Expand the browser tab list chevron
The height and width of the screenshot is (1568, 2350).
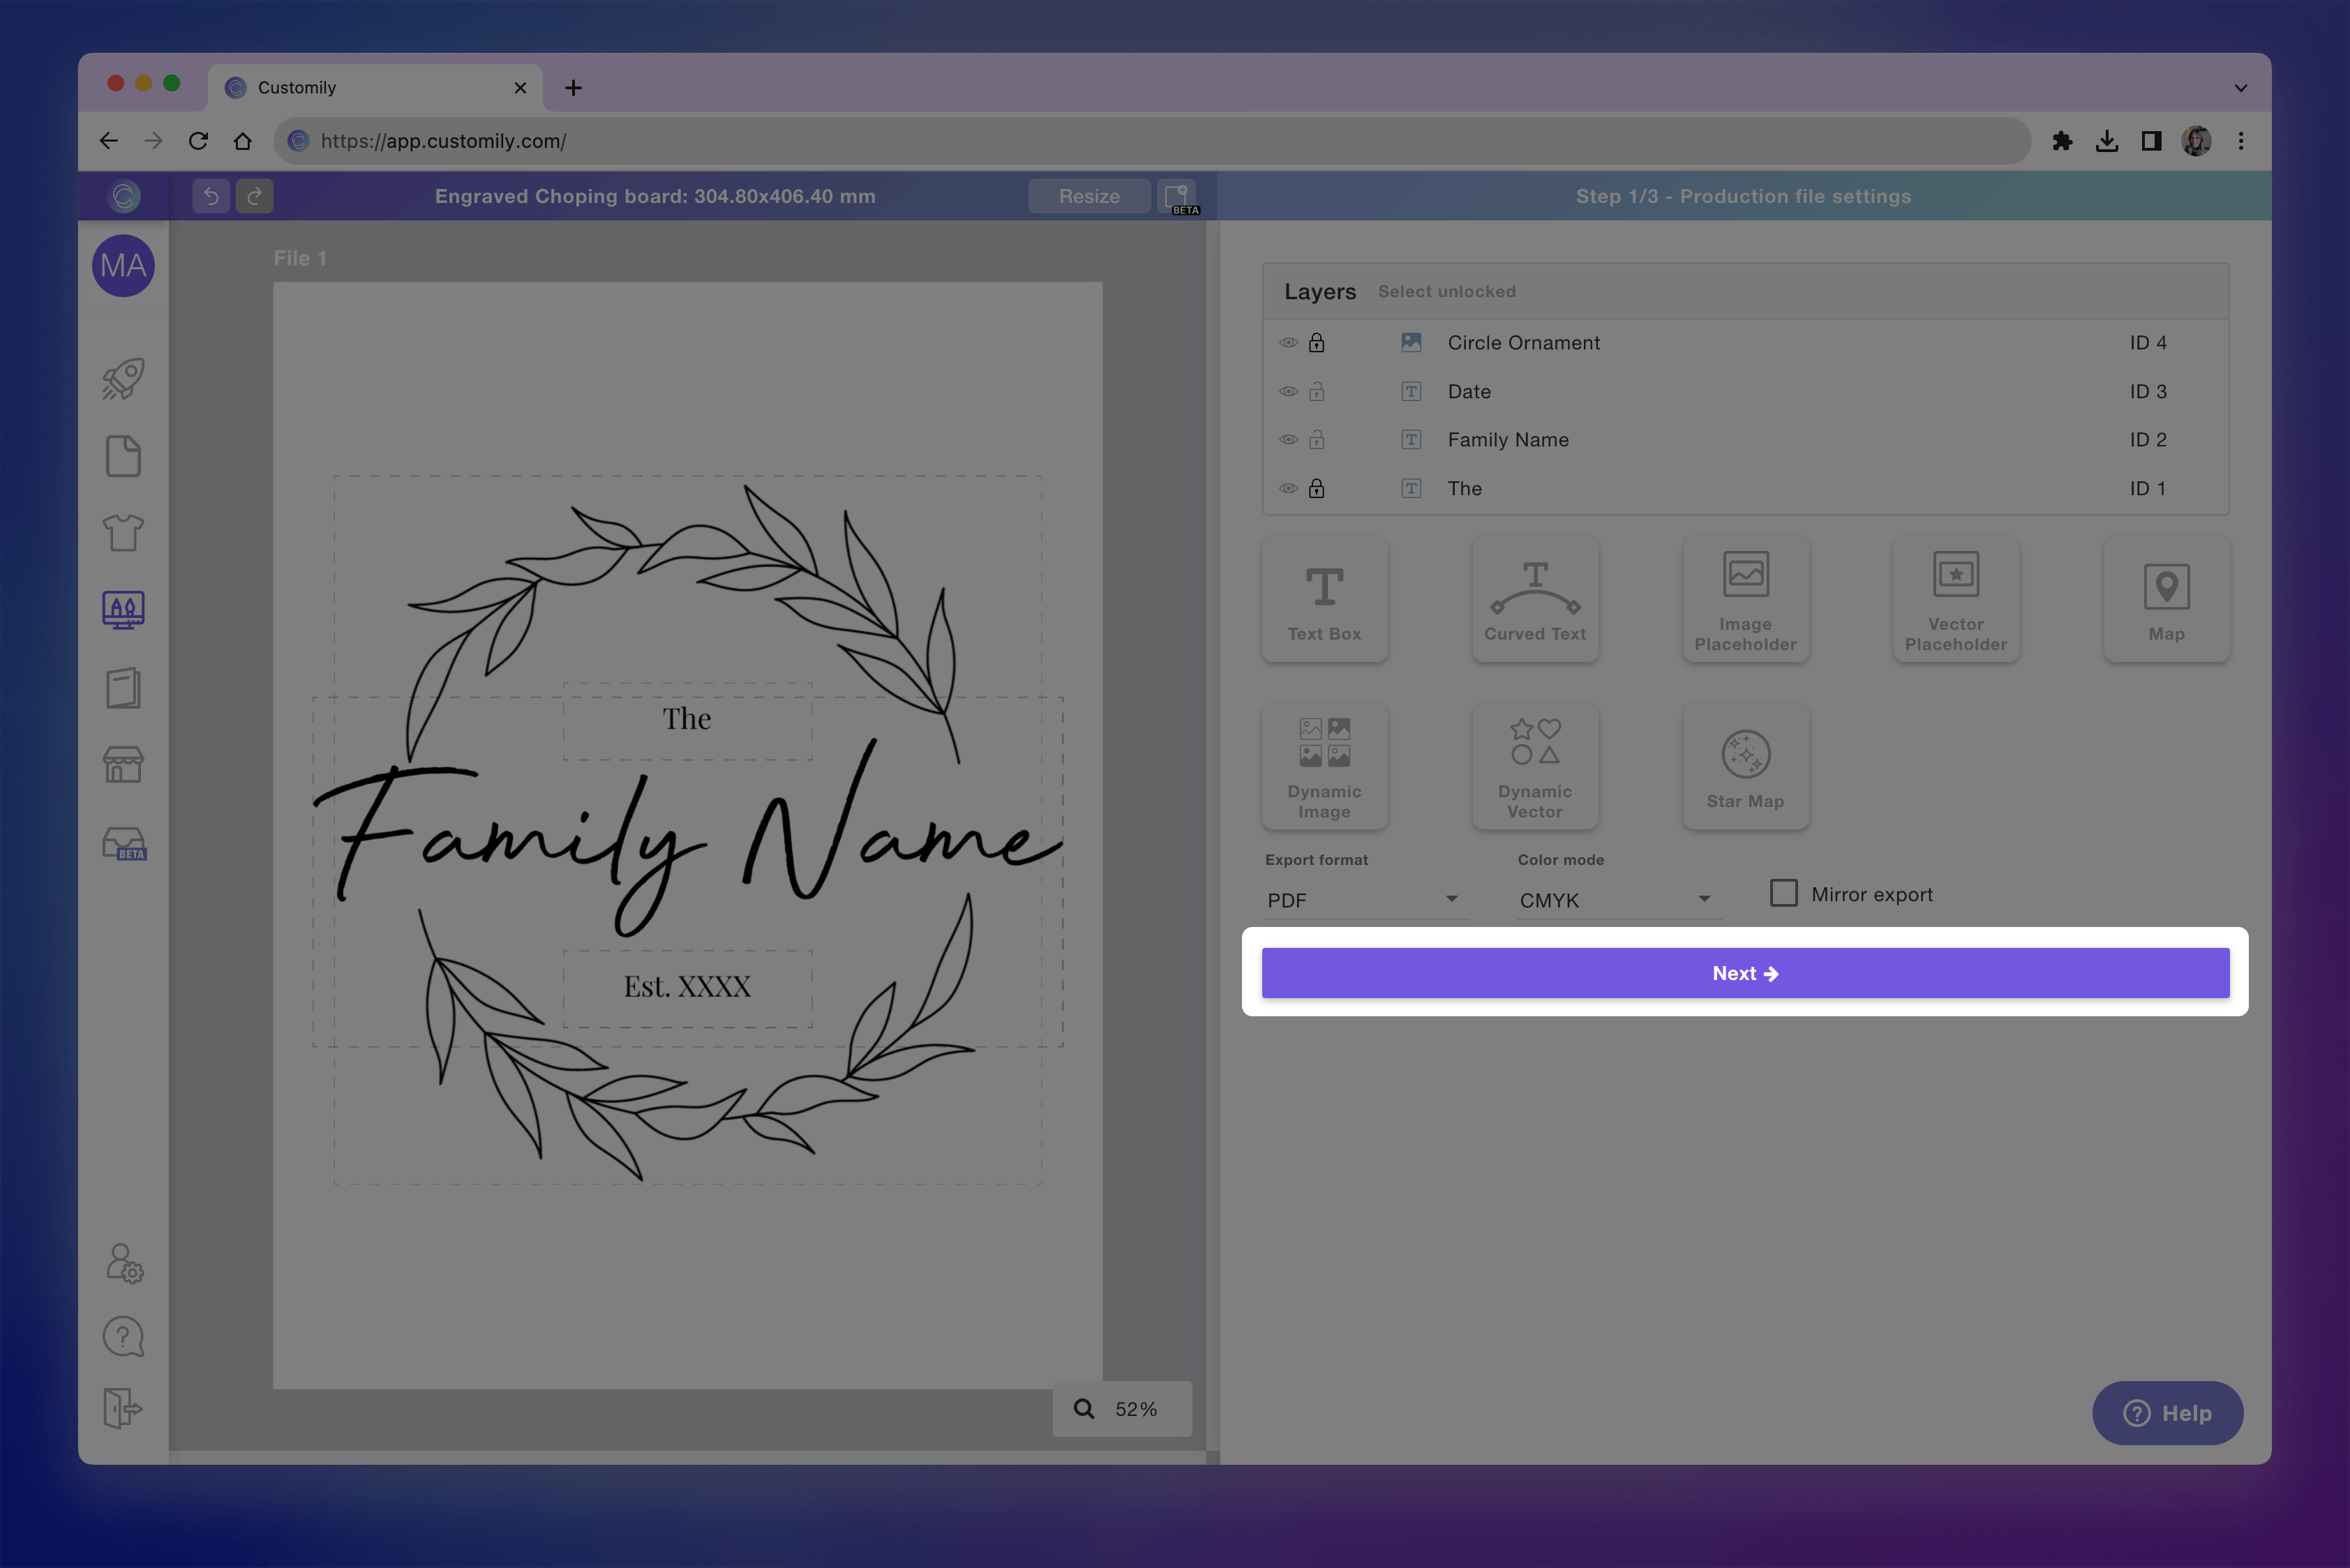tap(2240, 88)
